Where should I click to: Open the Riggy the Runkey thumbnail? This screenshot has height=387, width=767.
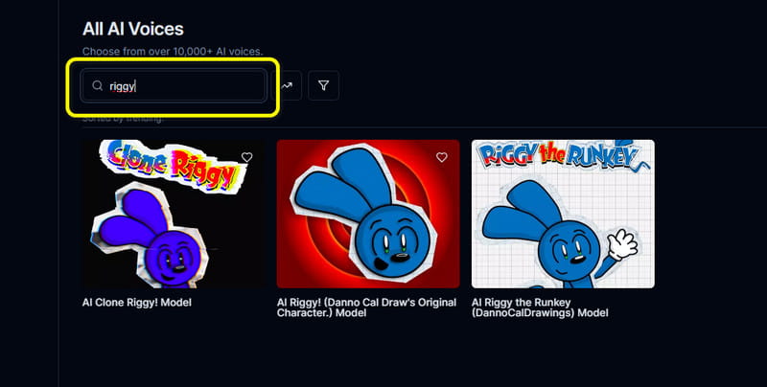coord(563,214)
